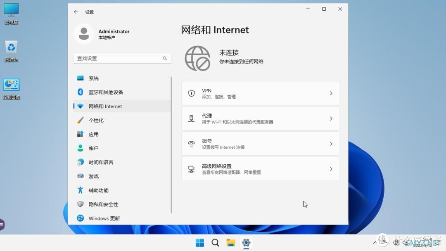446x251 pixels.
Task: Click the gamepad icon beside 游戏
Action: [x=80, y=176]
